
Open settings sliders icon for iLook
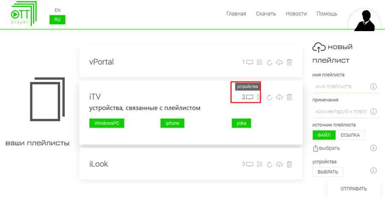pos(260,164)
